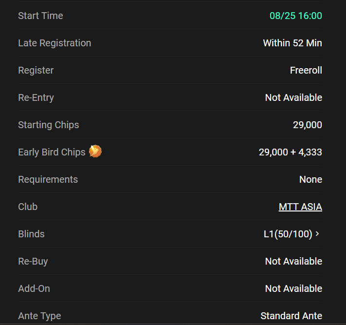The height and width of the screenshot is (325, 346).
Task: Expand the blinds chevron arrow
Action: [317, 234]
